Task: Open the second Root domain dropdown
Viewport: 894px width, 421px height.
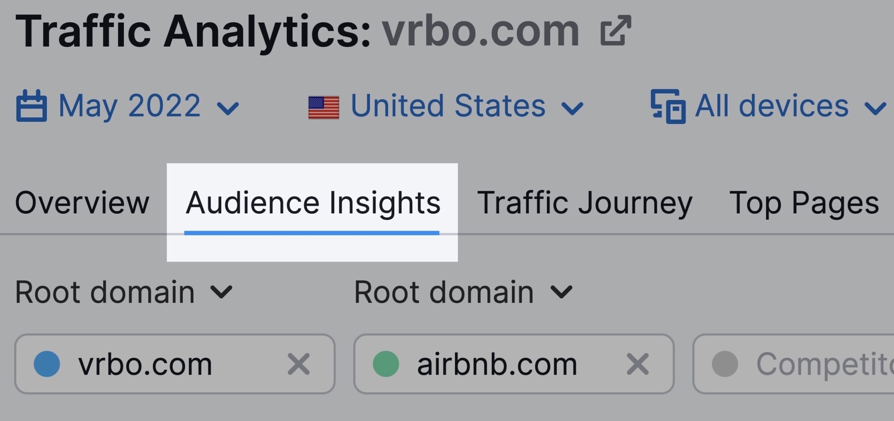Action: [463, 292]
